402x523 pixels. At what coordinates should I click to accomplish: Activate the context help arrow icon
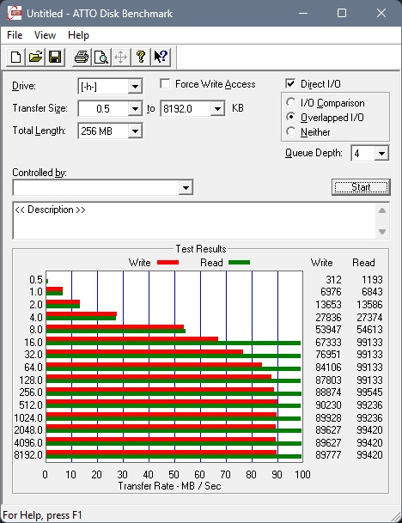pyautogui.click(x=161, y=57)
